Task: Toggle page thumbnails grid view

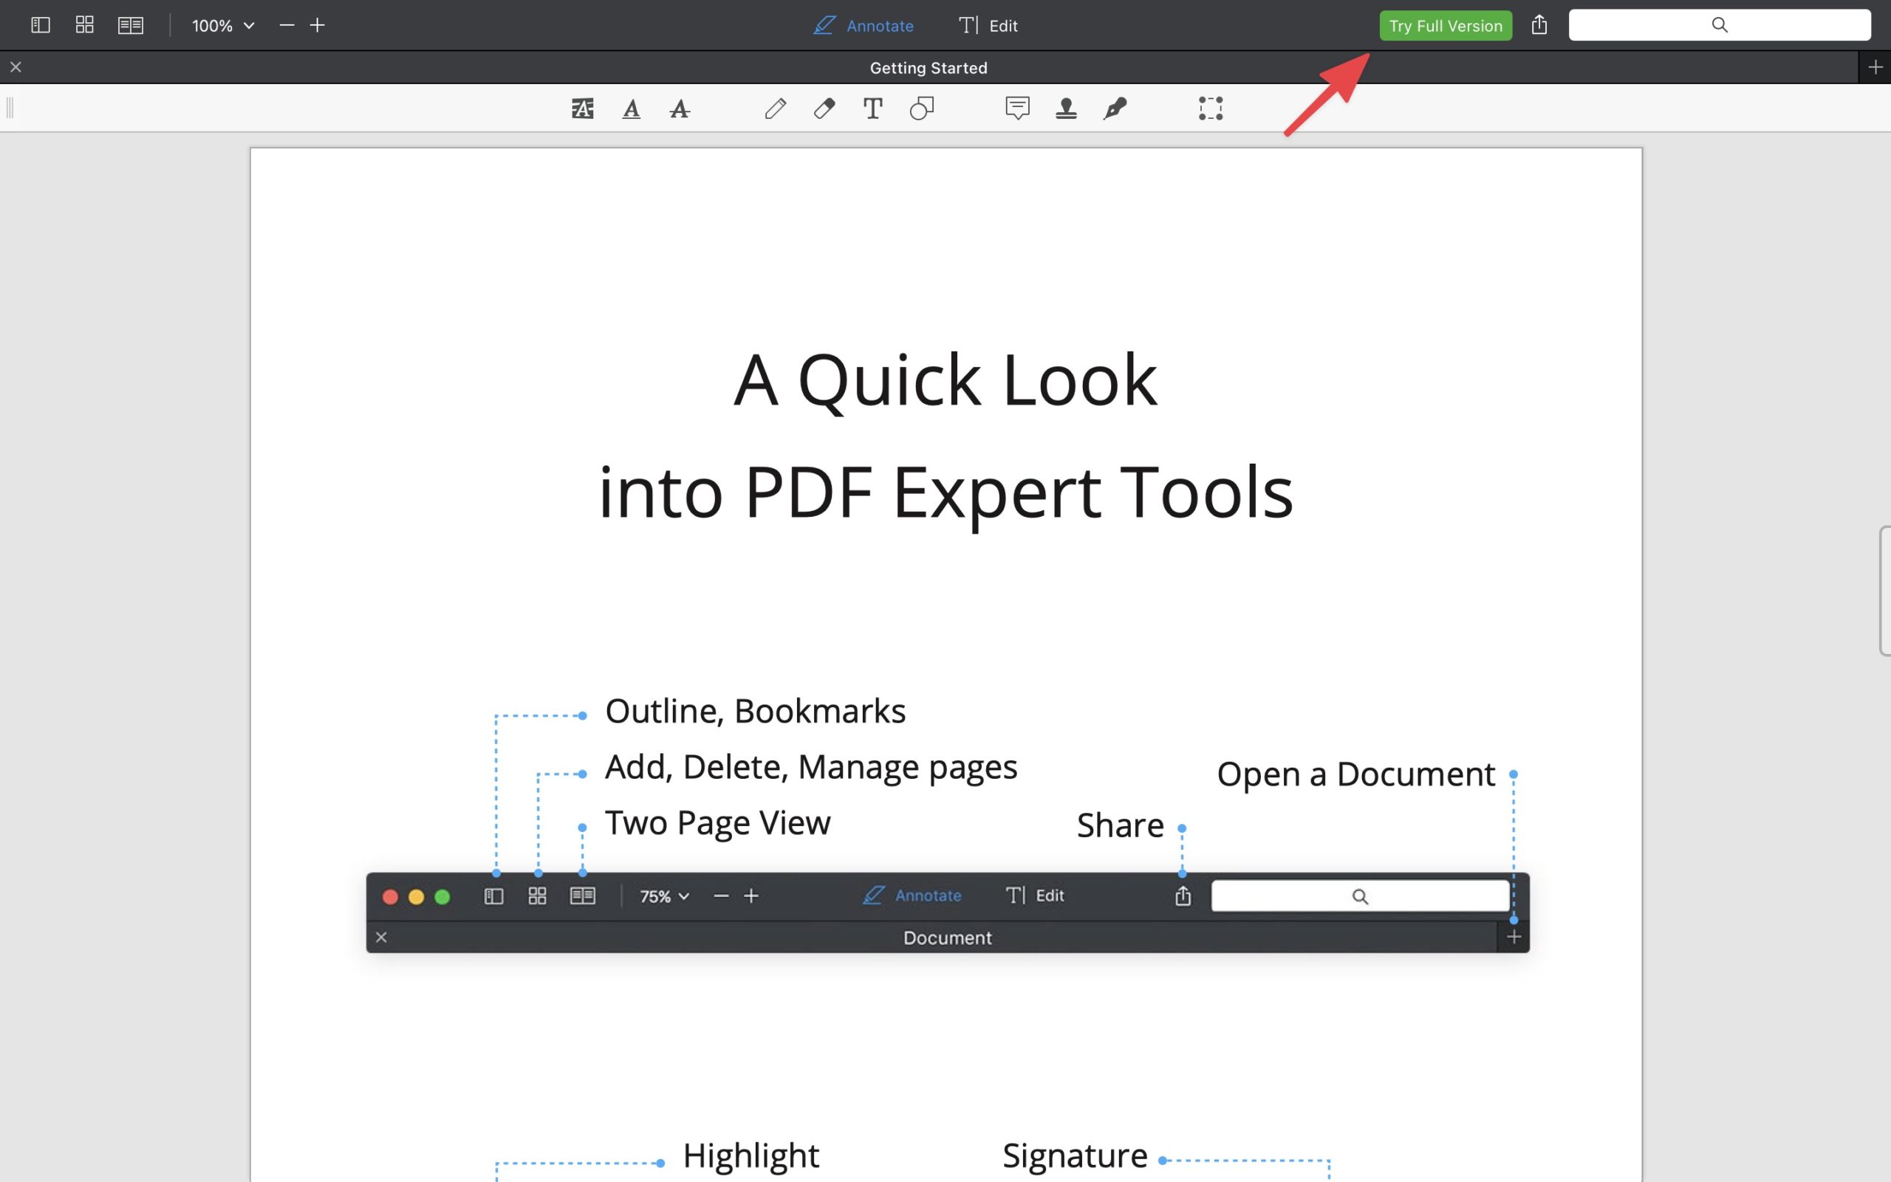Action: point(84,25)
